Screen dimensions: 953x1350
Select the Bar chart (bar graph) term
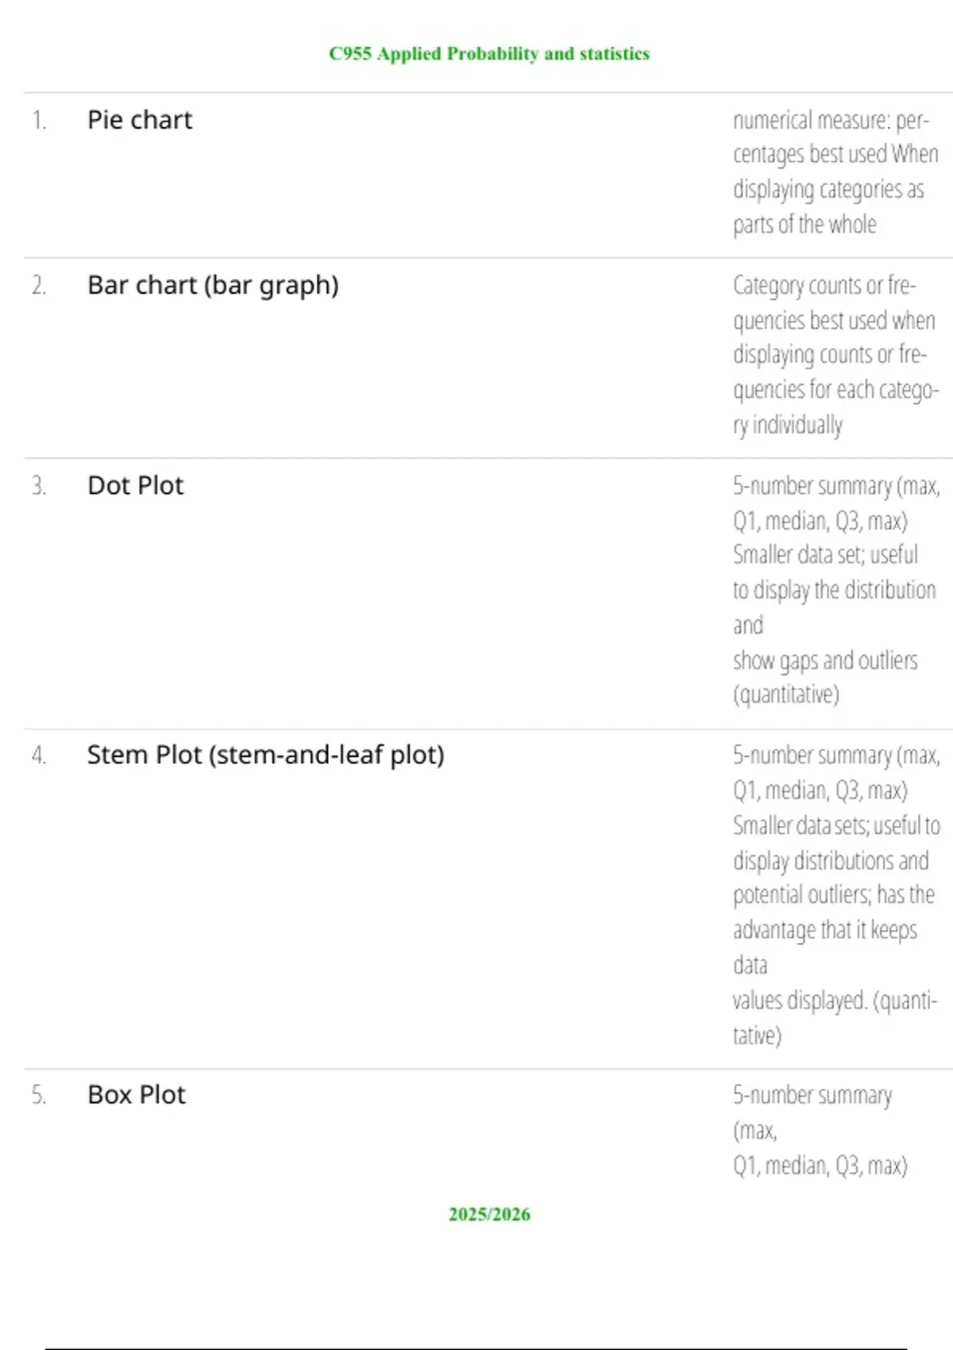213,285
